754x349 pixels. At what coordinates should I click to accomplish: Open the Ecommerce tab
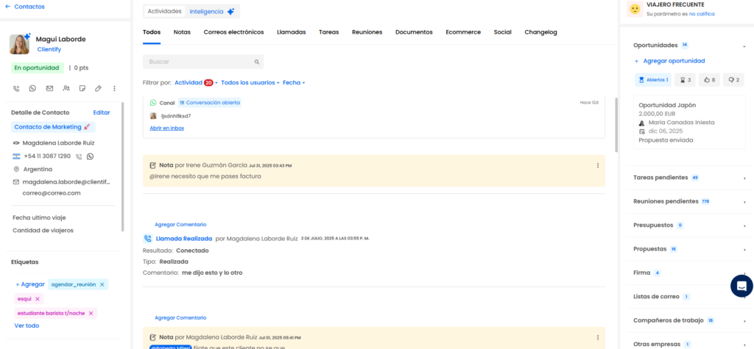[463, 32]
